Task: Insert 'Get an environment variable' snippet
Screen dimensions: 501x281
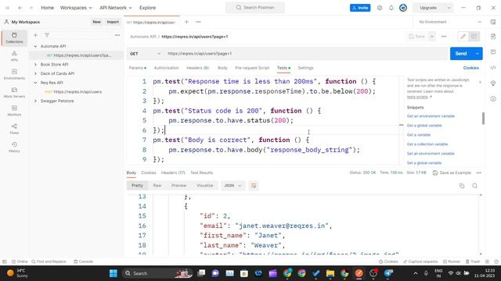Action: pos(431,116)
